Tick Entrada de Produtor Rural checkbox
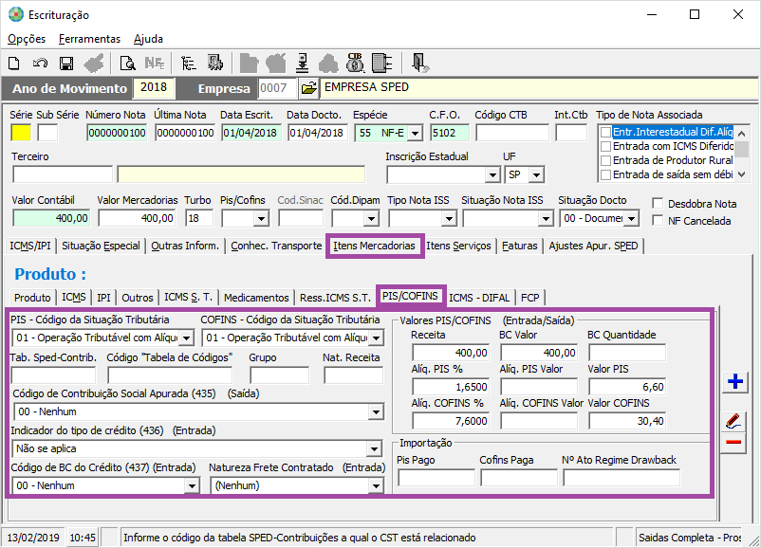Image resolution: width=761 pixels, height=548 pixels. (x=605, y=160)
